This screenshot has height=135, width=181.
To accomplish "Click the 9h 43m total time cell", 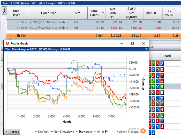I will pyautogui.click(x=21, y=35).
